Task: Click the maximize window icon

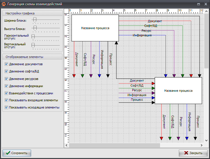Action: coord(198,4)
